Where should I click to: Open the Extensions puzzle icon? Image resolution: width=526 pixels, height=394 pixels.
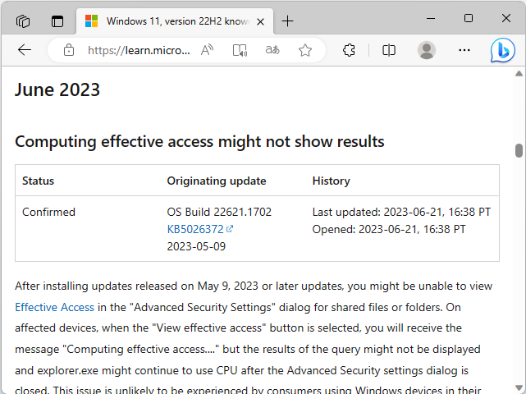coord(349,50)
